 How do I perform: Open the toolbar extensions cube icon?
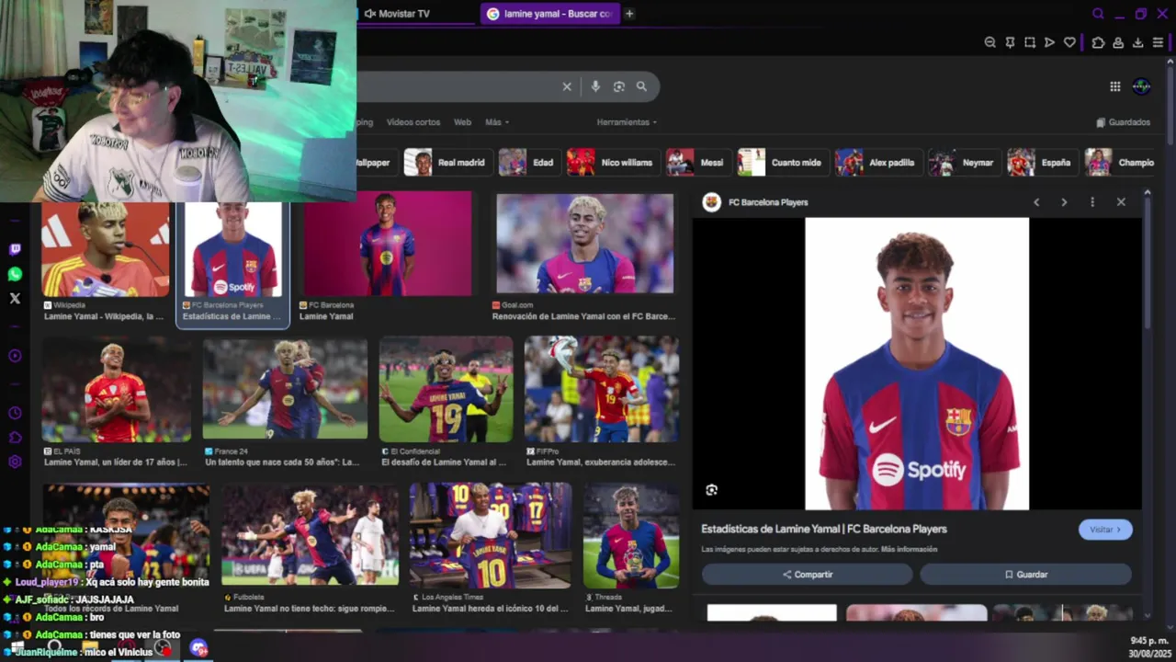click(1098, 42)
